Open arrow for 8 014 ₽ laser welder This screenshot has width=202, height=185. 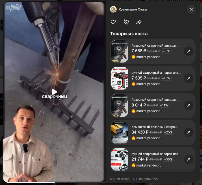189,105
